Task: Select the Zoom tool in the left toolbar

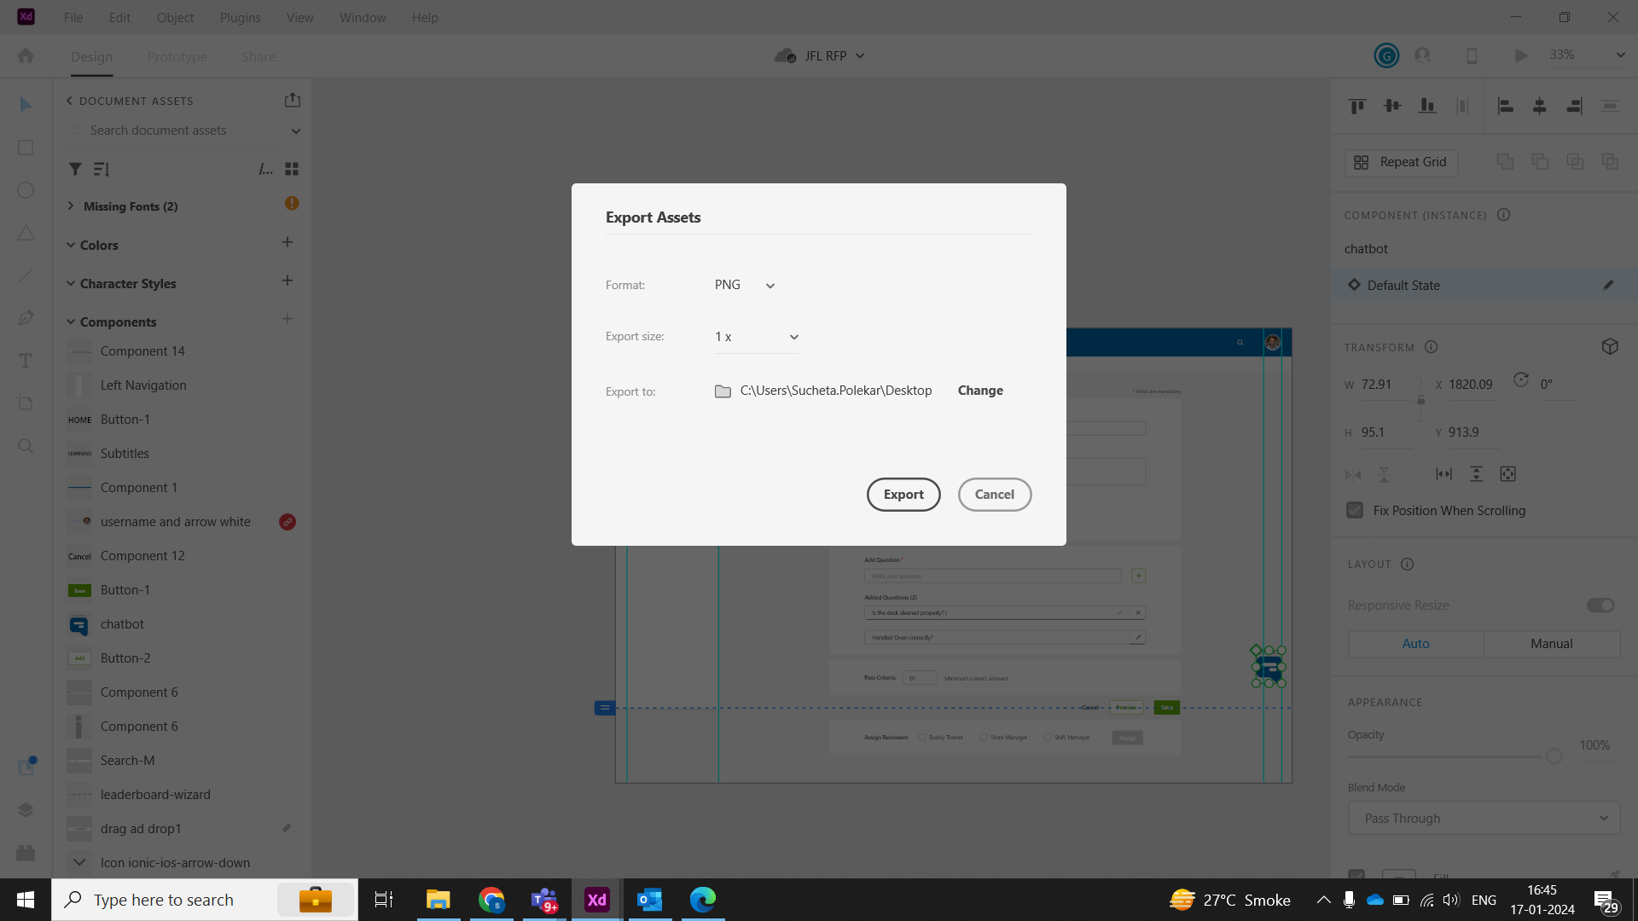Action: (x=26, y=446)
